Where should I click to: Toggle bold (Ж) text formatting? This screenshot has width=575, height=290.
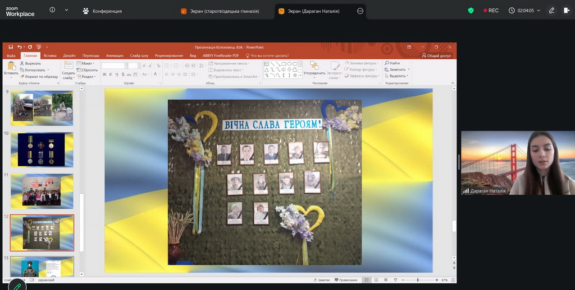coord(104,74)
